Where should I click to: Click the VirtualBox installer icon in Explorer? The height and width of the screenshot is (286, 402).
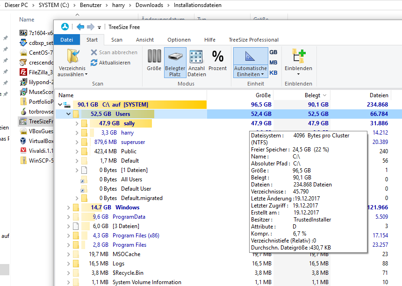click(x=23, y=141)
